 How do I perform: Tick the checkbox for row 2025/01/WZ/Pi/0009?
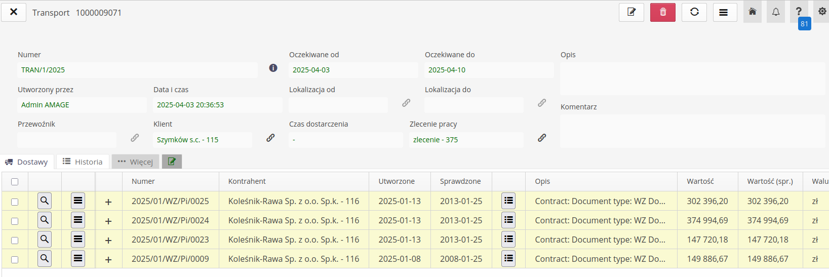(x=15, y=260)
